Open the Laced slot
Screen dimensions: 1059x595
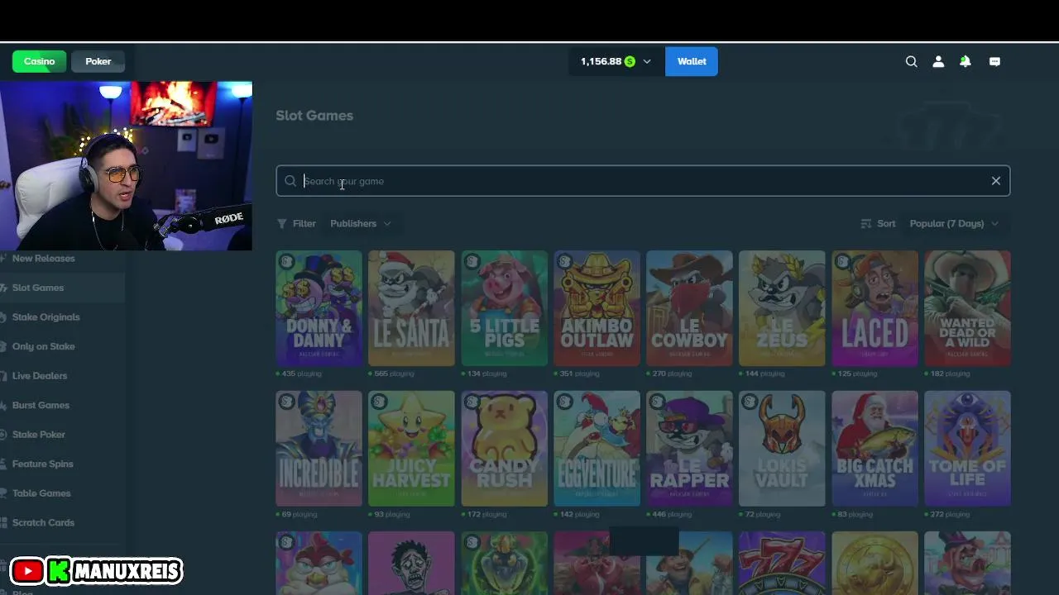(x=875, y=308)
